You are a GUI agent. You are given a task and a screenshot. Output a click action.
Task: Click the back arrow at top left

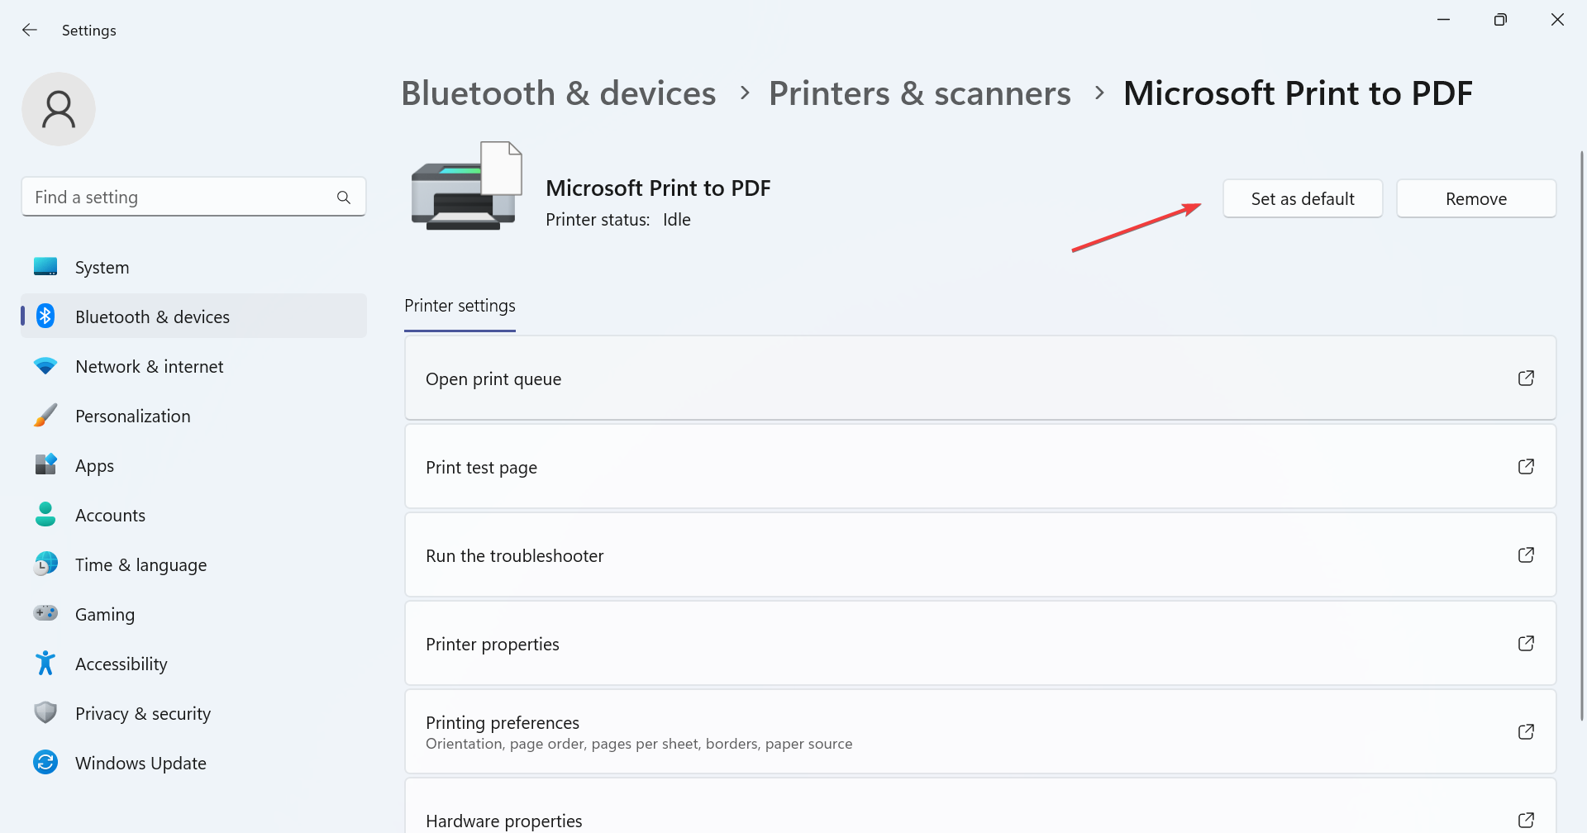(x=30, y=30)
